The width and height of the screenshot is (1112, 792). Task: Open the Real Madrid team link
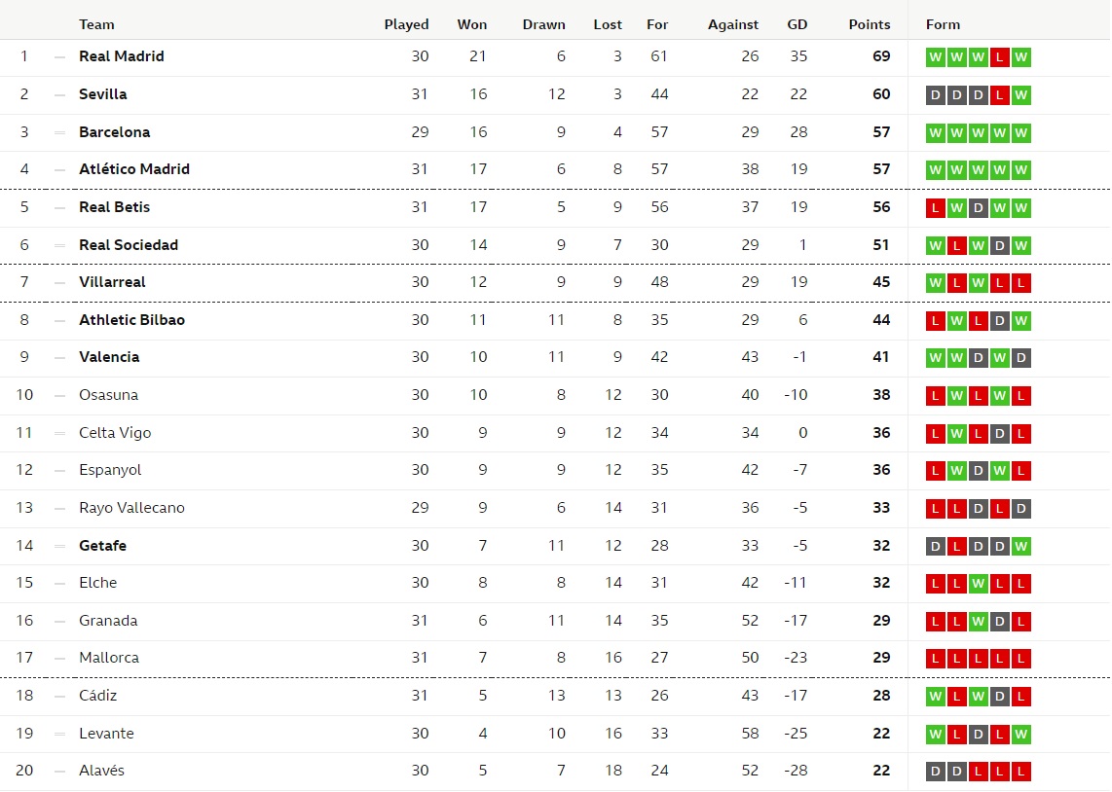(x=122, y=56)
